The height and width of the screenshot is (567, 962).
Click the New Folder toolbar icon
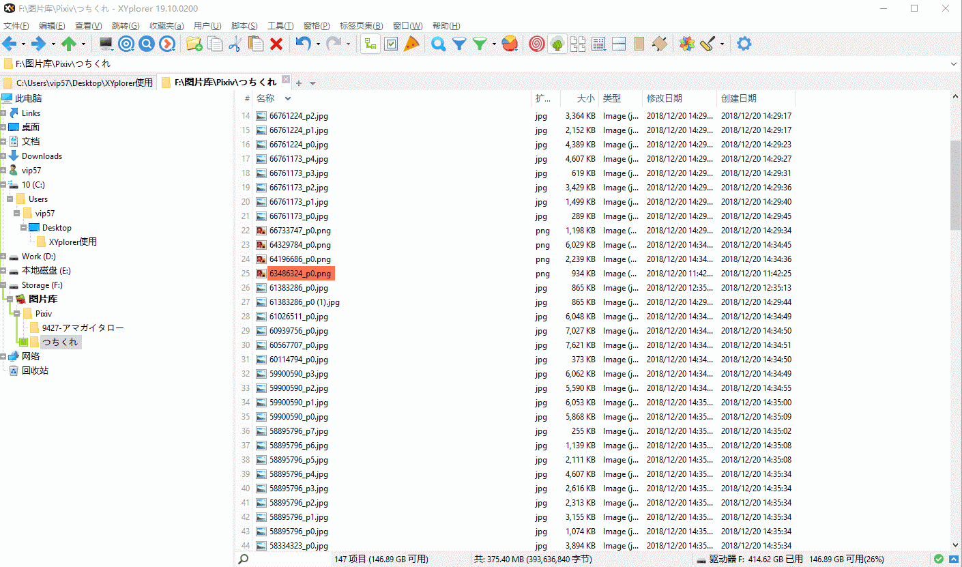[x=193, y=43]
